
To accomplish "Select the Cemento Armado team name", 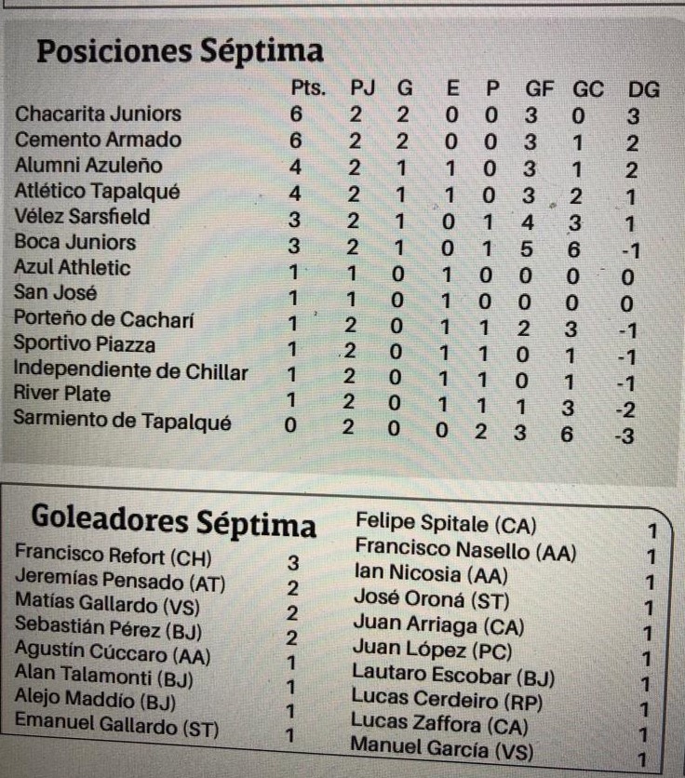I will pyautogui.click(x=98, y=140).
